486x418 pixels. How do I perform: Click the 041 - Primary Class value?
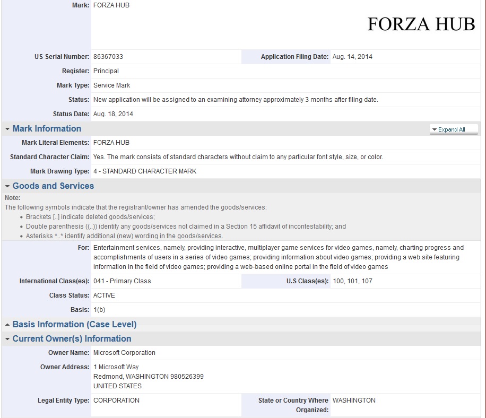[x=122, y=281]
